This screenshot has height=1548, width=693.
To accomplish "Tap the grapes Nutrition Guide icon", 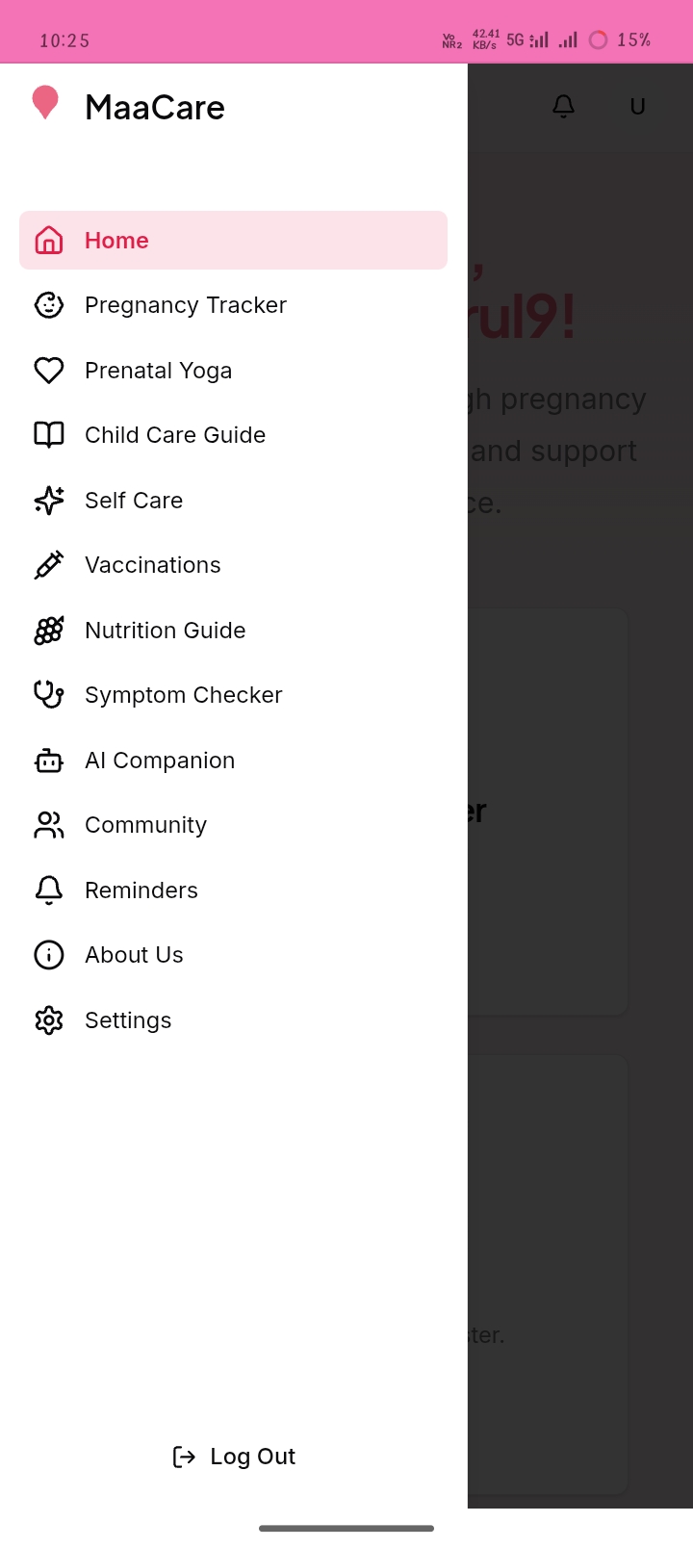I will click(49, 631).
